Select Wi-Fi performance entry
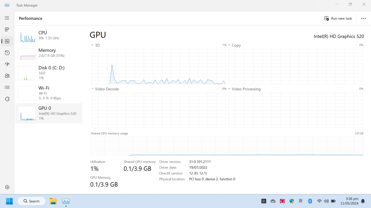Screen dimensions: 371x208 tap(49, 93)
